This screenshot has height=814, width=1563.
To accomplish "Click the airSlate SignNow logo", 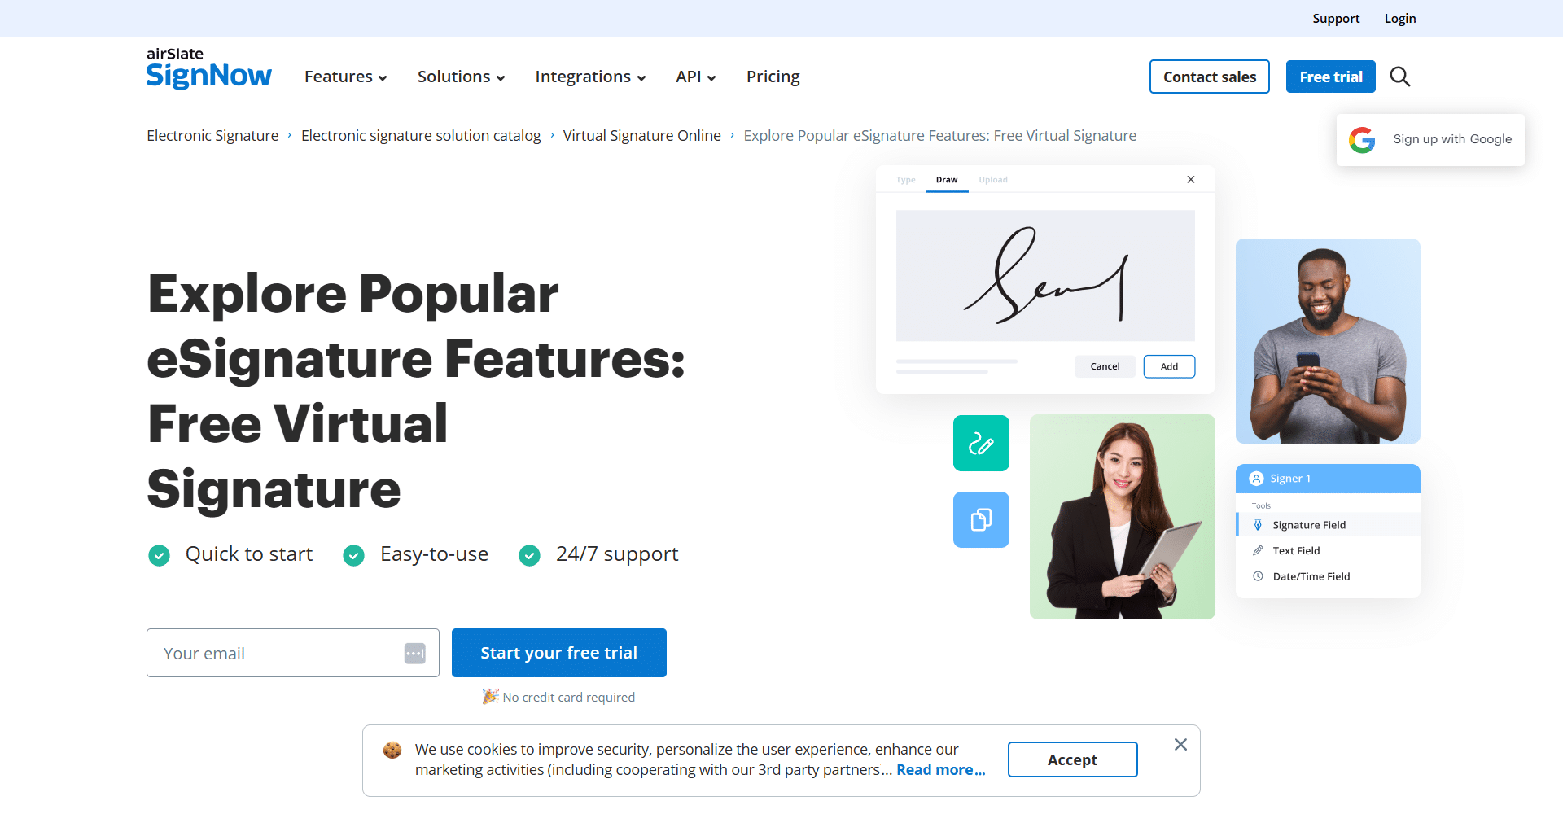I will [208, 68].
